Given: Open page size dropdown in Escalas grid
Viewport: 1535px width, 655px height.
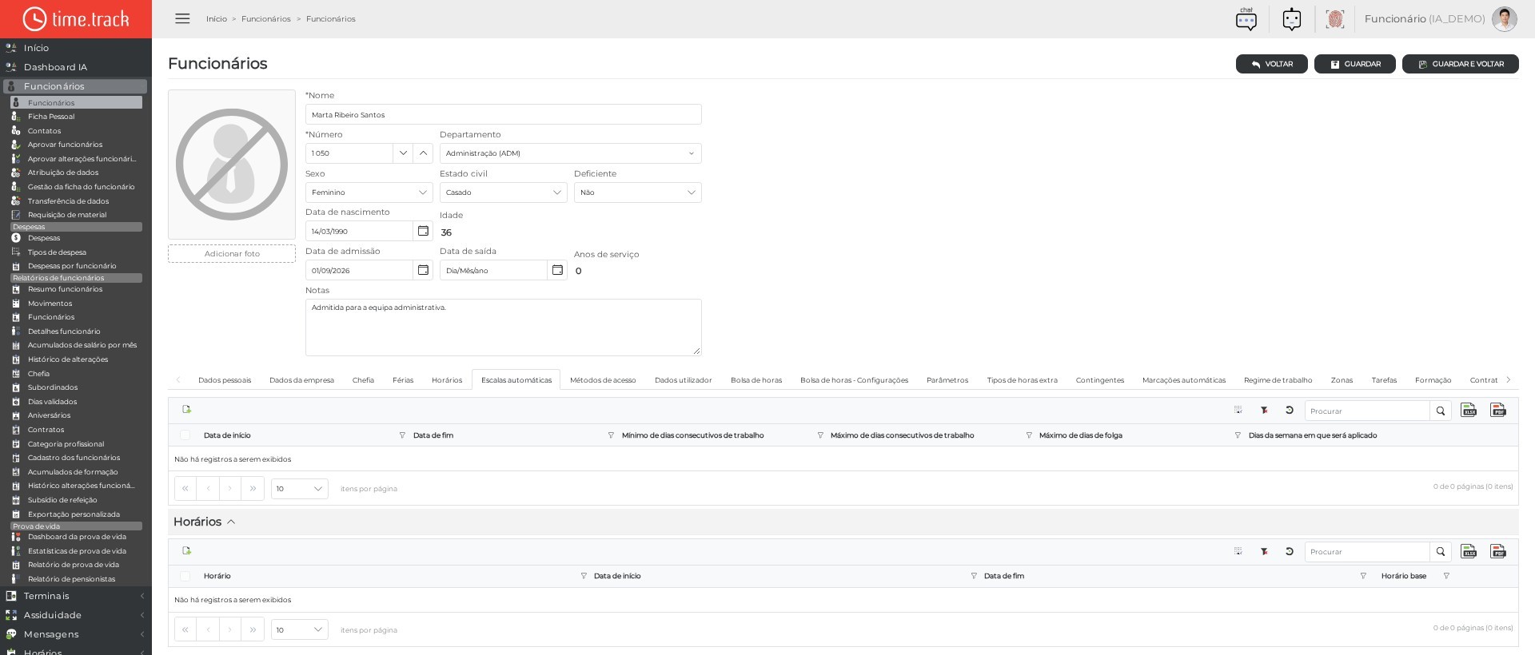Looking at the screenshot, I should (x=299, y=488).
